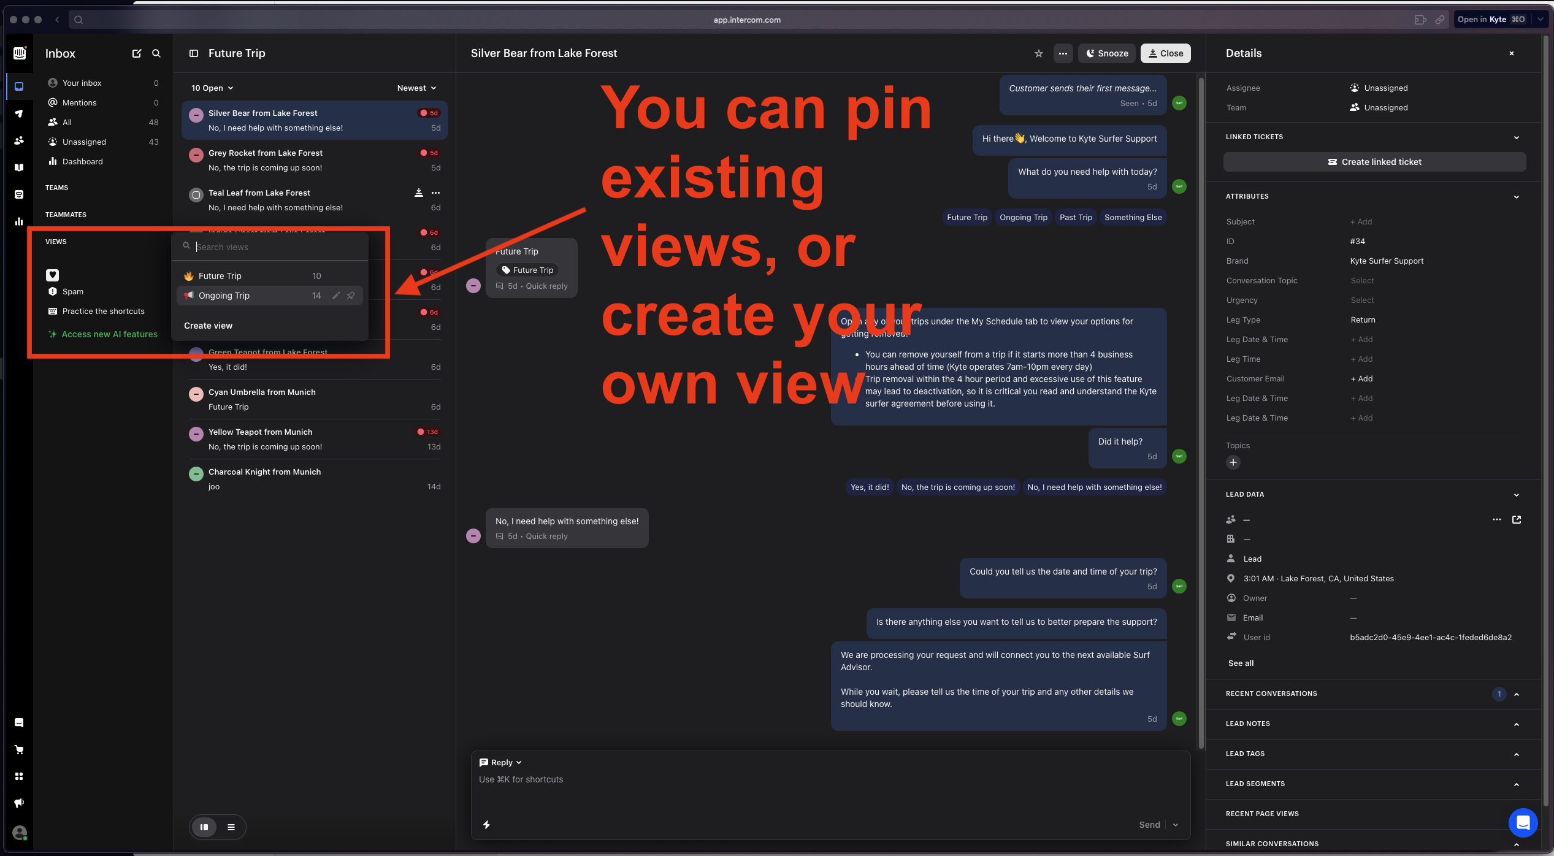Select the Teal Leaf conversation checkbox
Screen dimensions: 1554x856
point(196,196)
